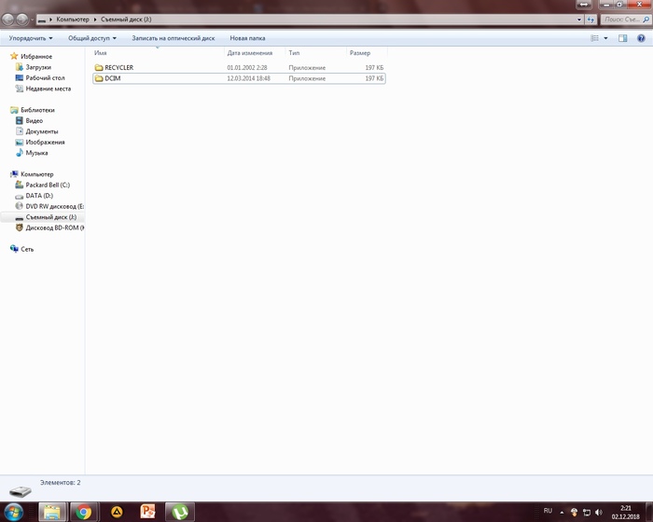Click the removable drive icon in details pane
The image size is (653, 522).
21,491
